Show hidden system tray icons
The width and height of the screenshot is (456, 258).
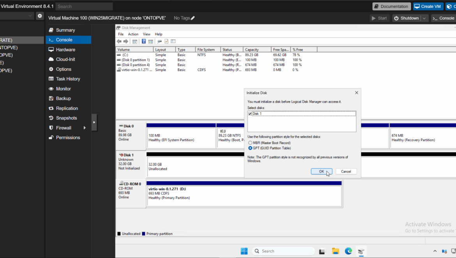point(435,251)
